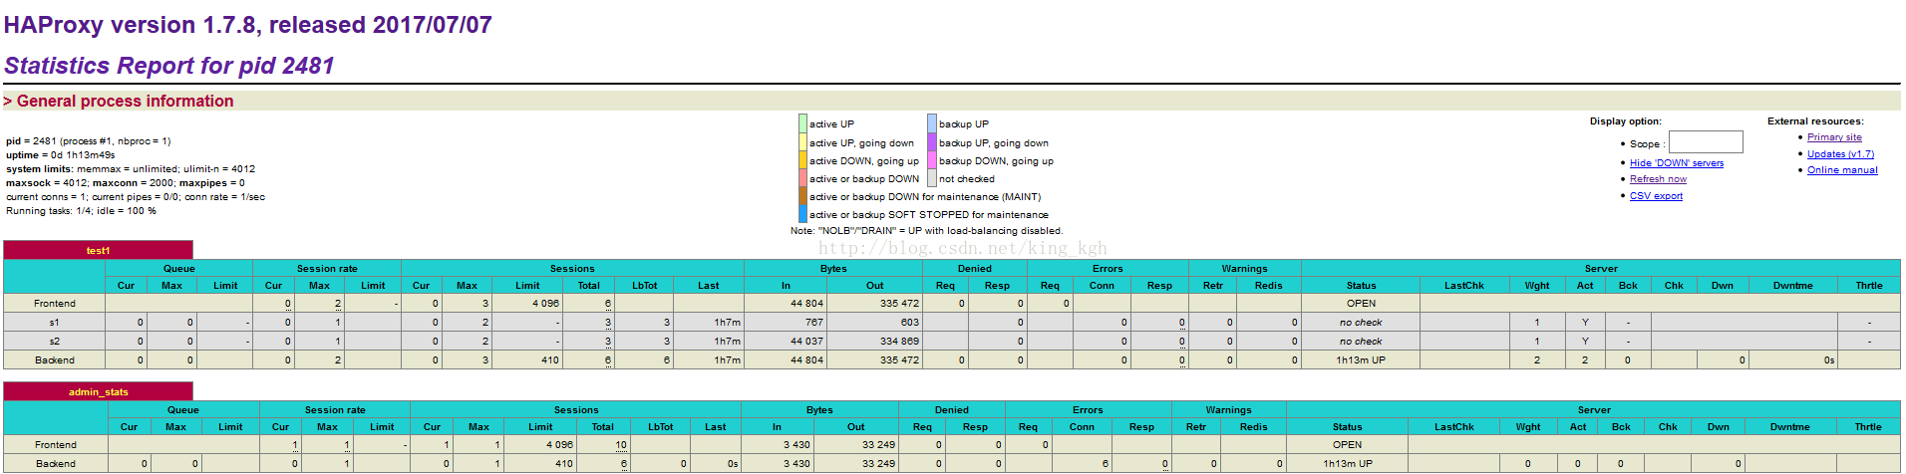Click the General process information heading

pyautogui.click(x=119, y=101)
